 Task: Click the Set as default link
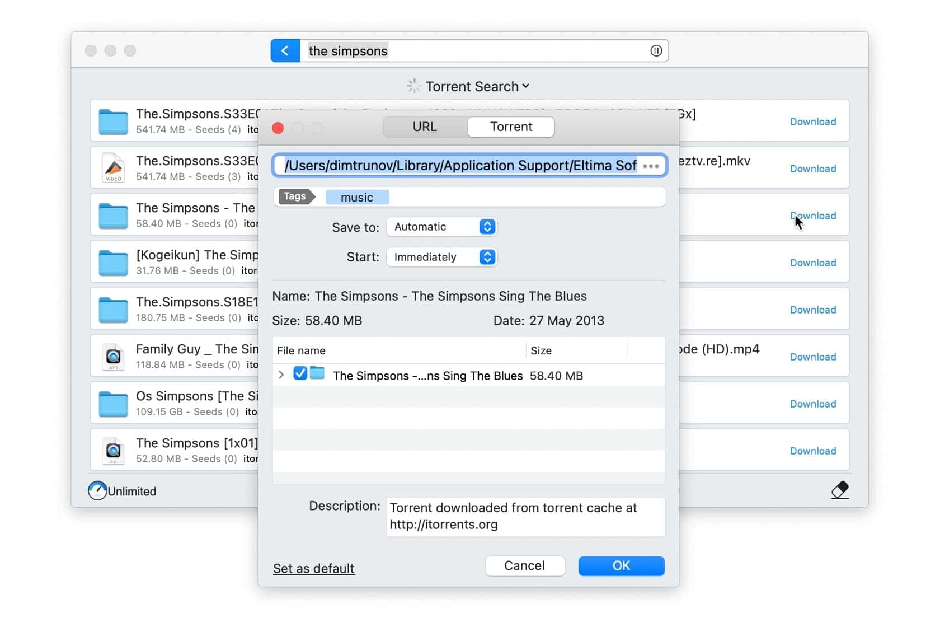click(x=313, y=568)
